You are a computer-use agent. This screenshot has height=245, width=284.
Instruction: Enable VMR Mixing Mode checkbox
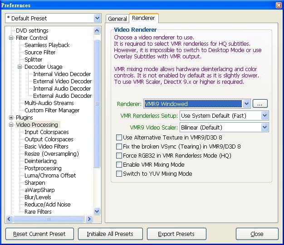pos(119,164)
